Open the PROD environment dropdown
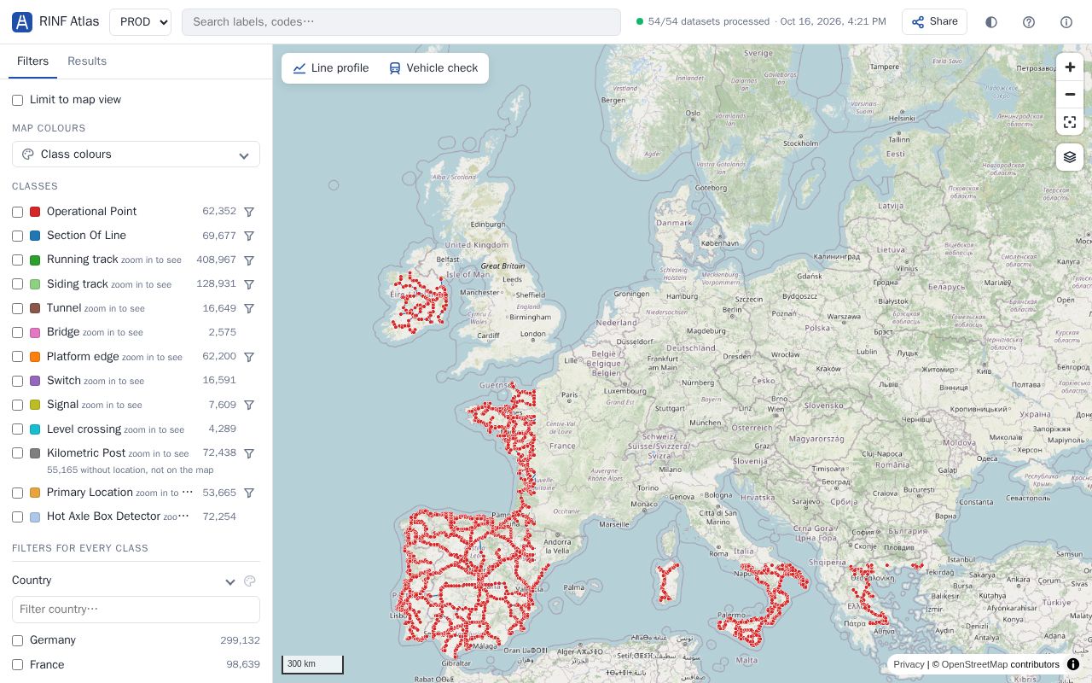The height and width of the screenshot is (683, 1092). point(141,22)
